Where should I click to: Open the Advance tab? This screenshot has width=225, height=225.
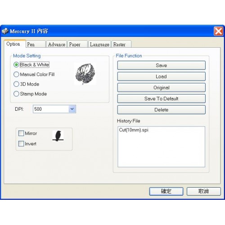[57, 45]
